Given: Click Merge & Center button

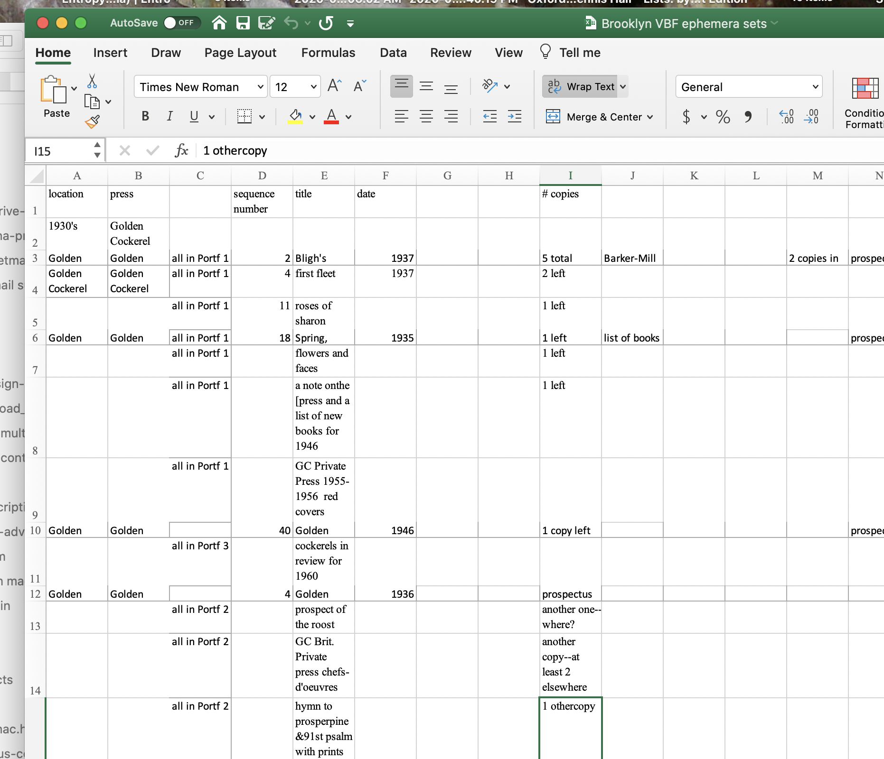Looking at the screenshot, I should click(594, 117).
